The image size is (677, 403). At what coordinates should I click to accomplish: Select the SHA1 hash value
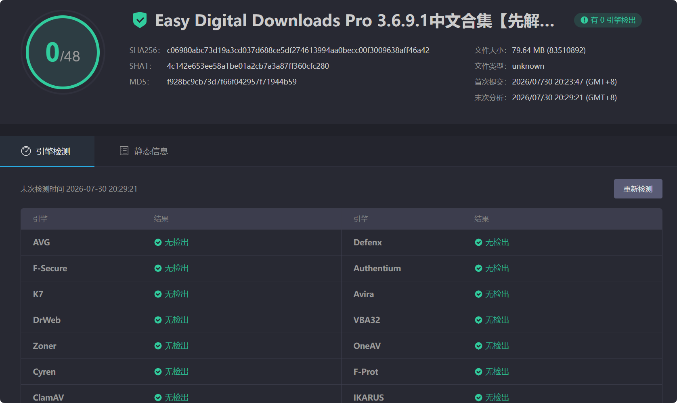(248, 66)
